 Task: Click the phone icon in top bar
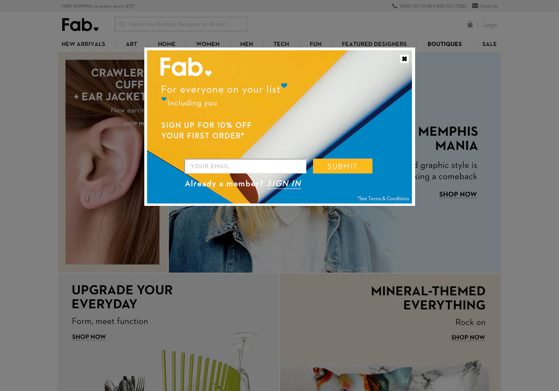(395, 6)
